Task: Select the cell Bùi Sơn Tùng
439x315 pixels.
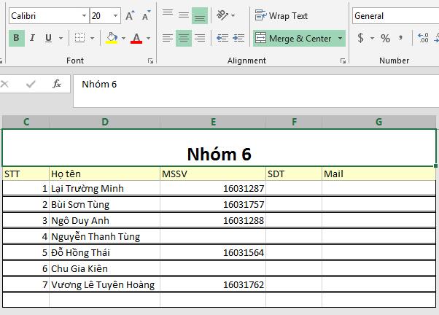Action: tap(105, 204)
